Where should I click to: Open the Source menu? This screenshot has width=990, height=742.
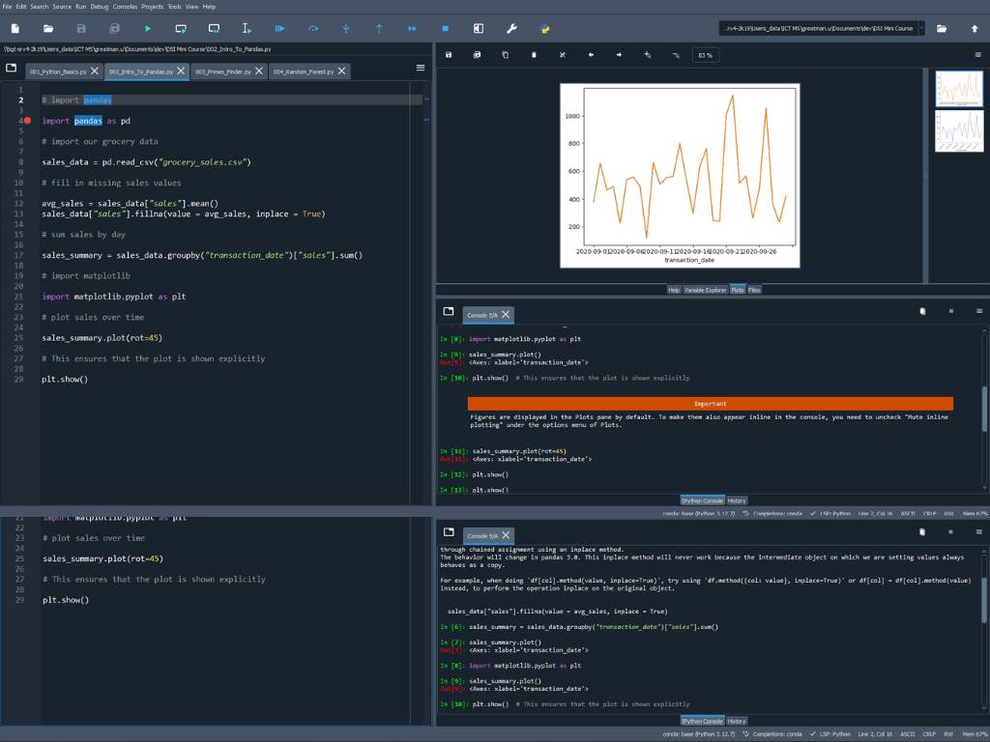(x=62, y=7)
